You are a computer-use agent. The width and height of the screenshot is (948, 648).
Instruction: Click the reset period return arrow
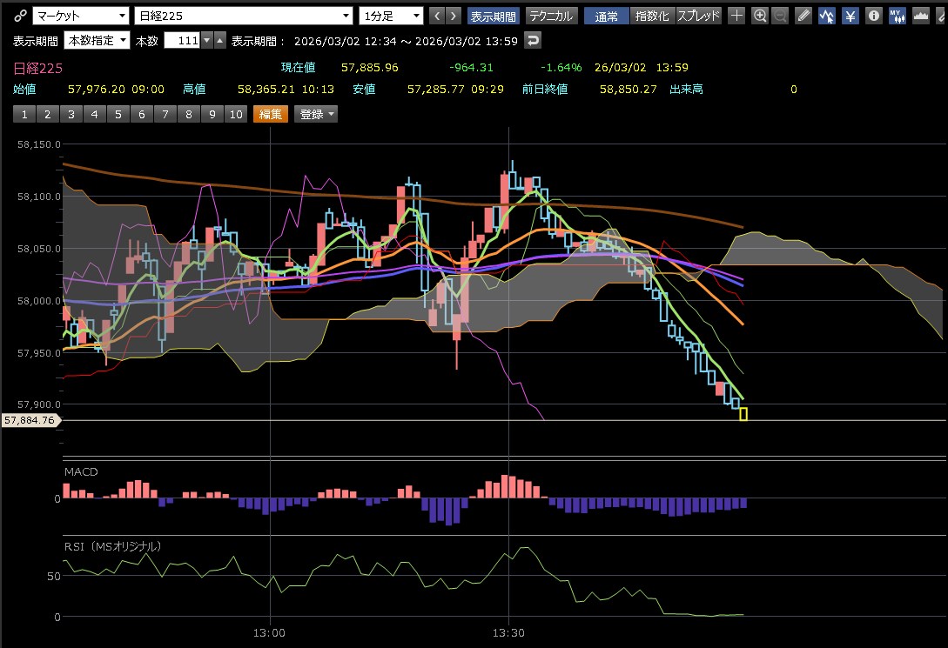533,40
